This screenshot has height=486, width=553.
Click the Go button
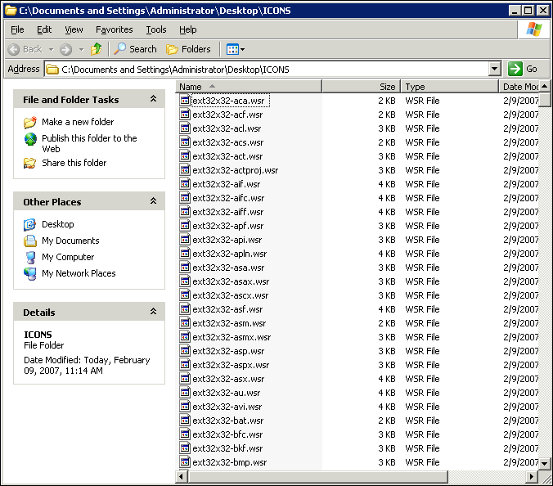(523, 69)
